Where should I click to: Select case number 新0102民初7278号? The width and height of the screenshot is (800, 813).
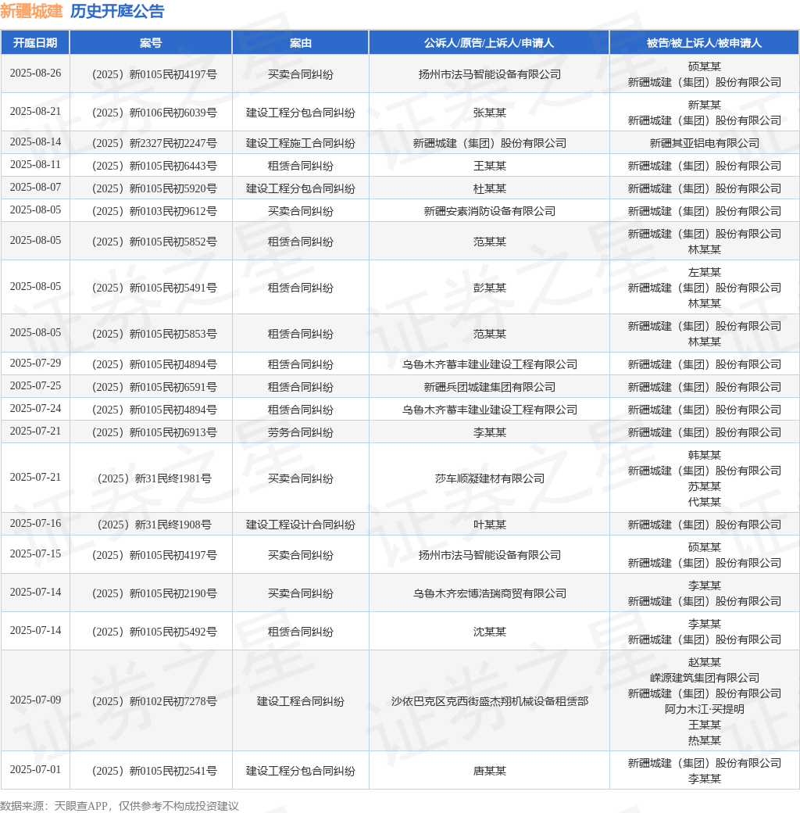click(x=155, y=701)
